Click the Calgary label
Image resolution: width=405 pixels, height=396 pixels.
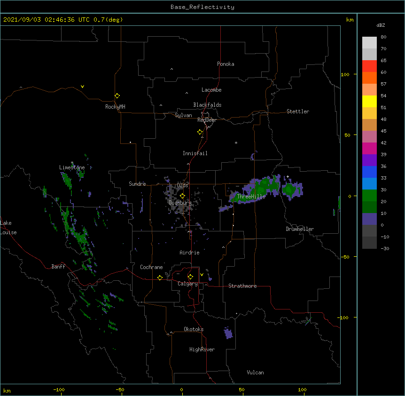[187, 284]
